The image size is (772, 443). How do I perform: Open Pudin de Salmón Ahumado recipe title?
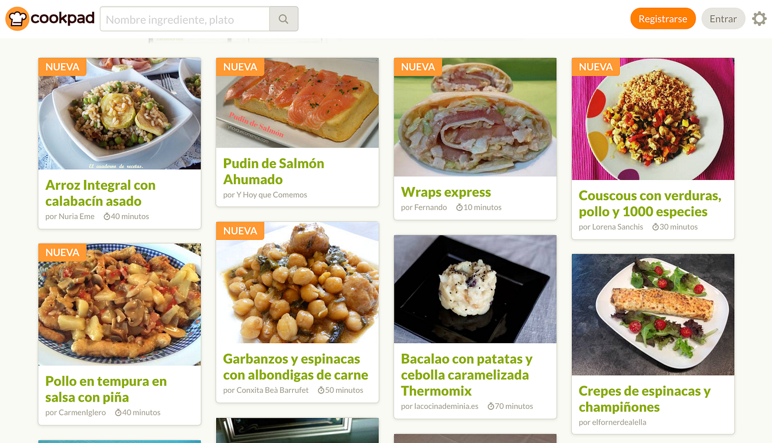tap(274, 172)
